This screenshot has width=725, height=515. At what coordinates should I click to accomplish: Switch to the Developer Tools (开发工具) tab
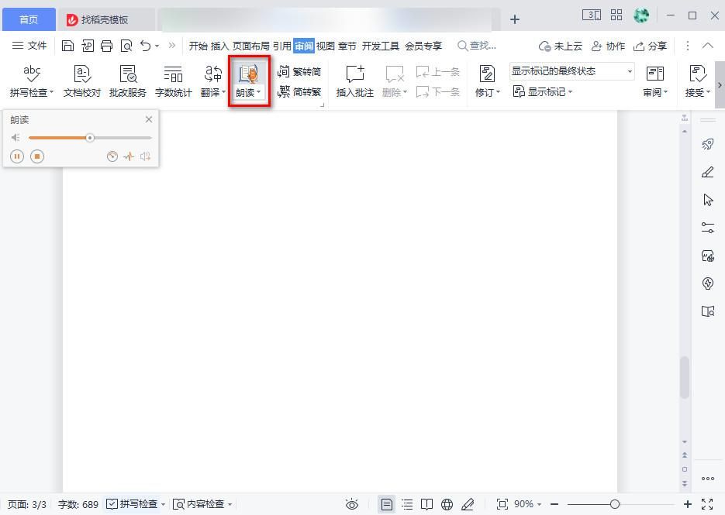380,46
